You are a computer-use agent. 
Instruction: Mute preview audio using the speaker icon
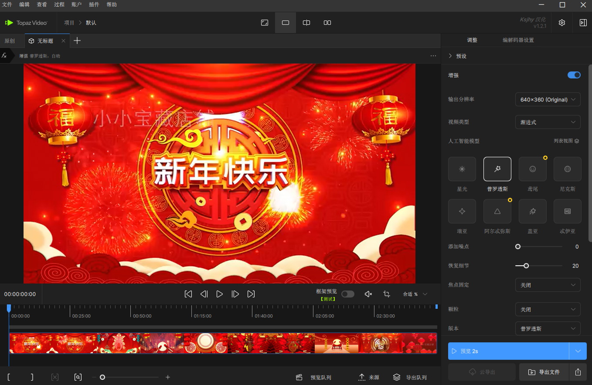point(368,294)
